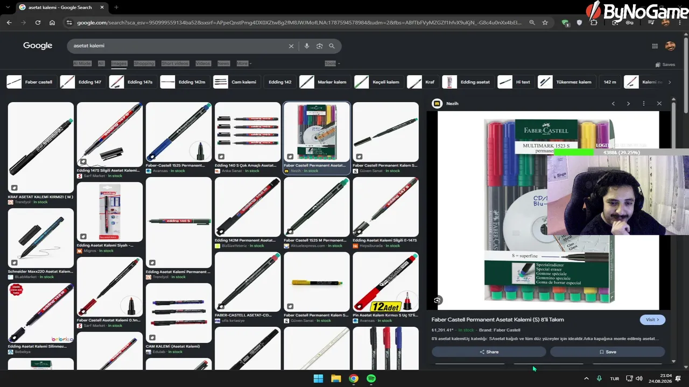Select the Tükenmez kalem chip
Screen dimensions: 689x387
(566, 82)
